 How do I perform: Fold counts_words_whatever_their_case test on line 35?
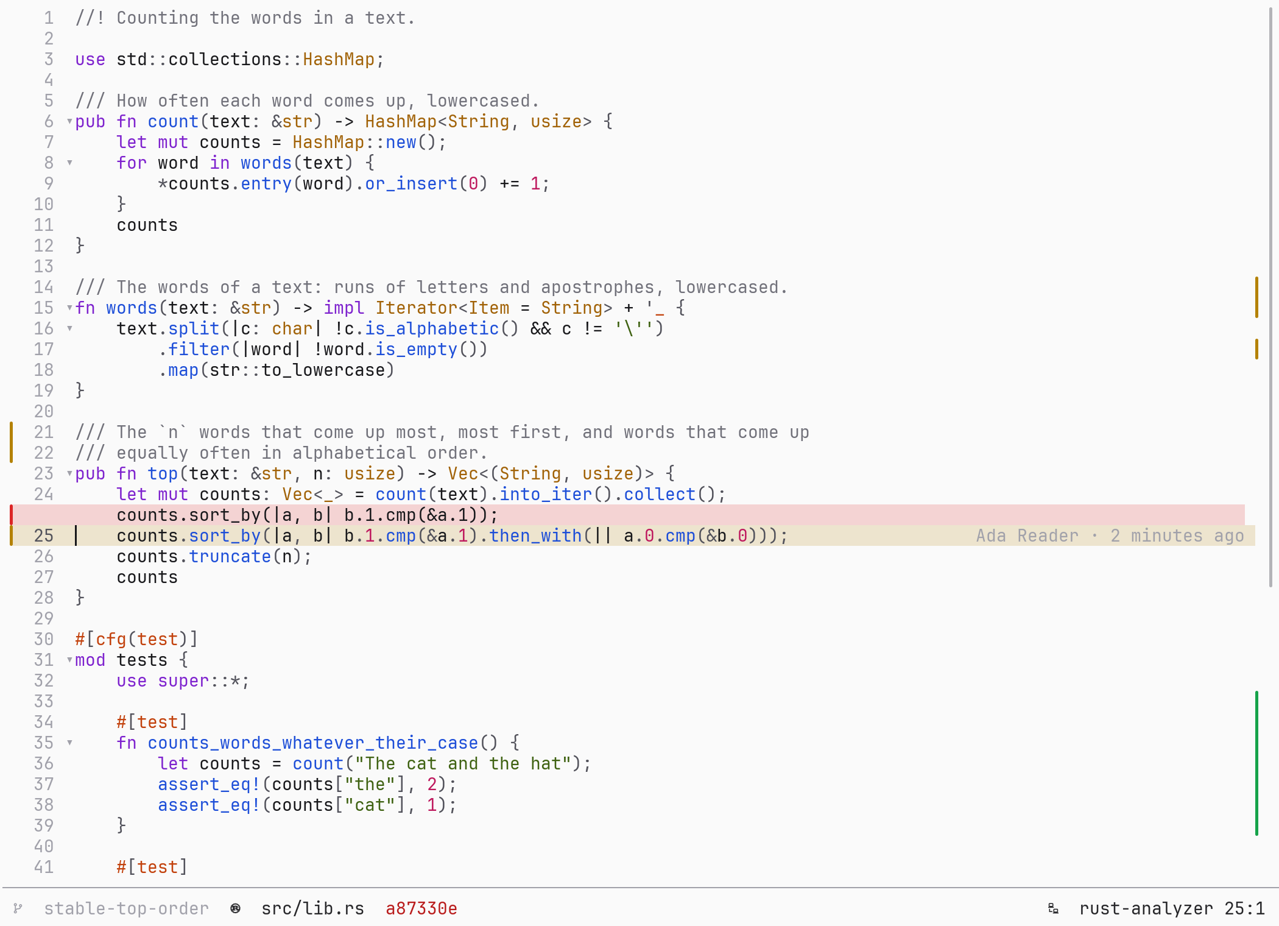tap(69, 743)
